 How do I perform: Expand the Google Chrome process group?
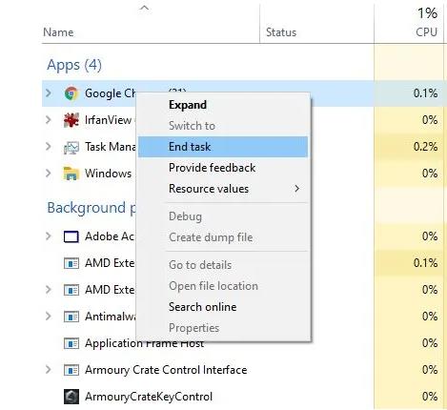(x=49, y=93)
